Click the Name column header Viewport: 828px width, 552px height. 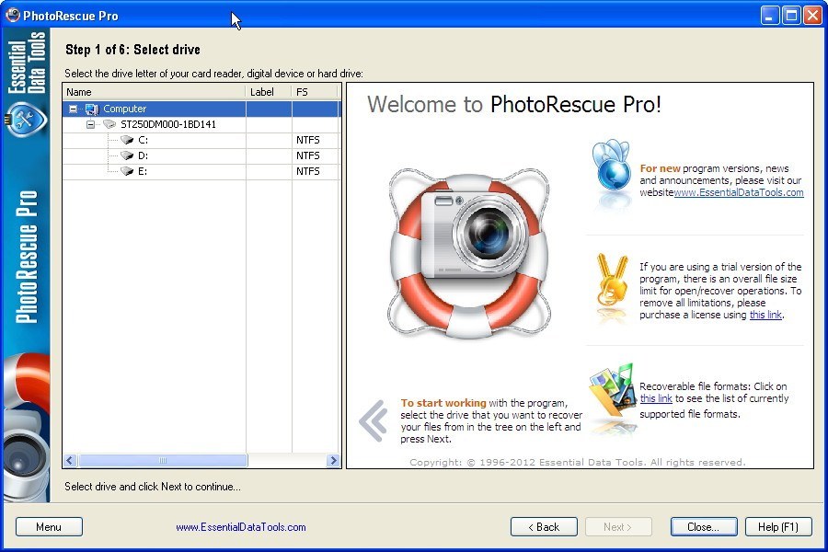pos(155,92)
